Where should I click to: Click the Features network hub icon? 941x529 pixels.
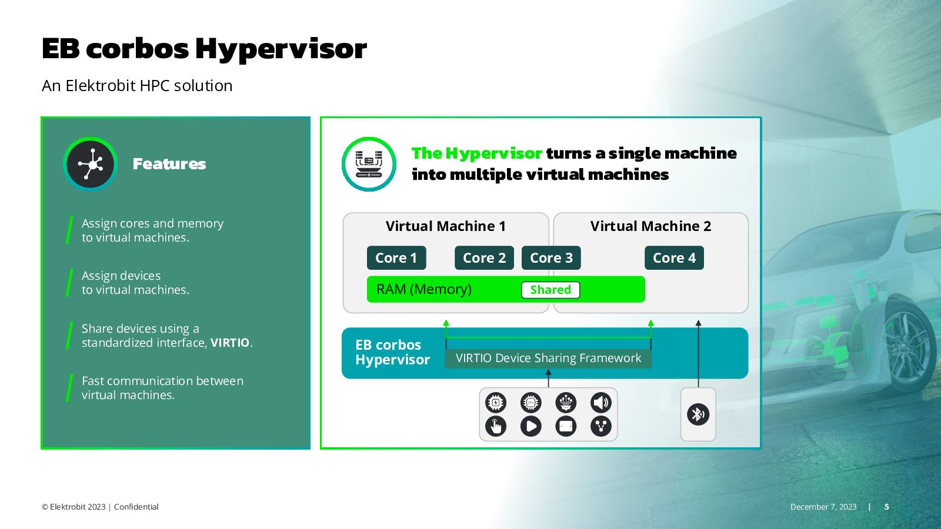pos(91,164)
